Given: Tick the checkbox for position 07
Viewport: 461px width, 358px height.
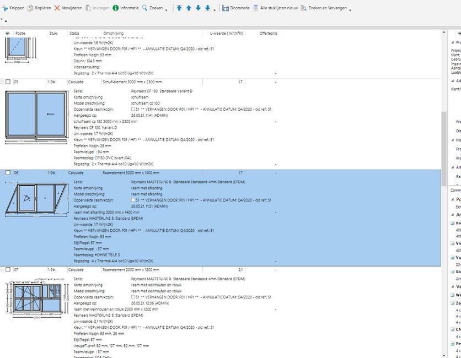Looking at the screenshot, I should (8, 269).
